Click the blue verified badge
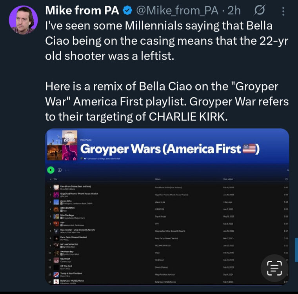 pyautogui.click(x=127, y=11)
